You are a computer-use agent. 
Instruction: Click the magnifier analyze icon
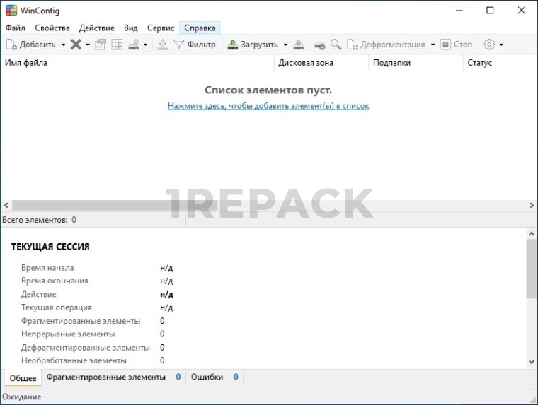tap(336, 45)
